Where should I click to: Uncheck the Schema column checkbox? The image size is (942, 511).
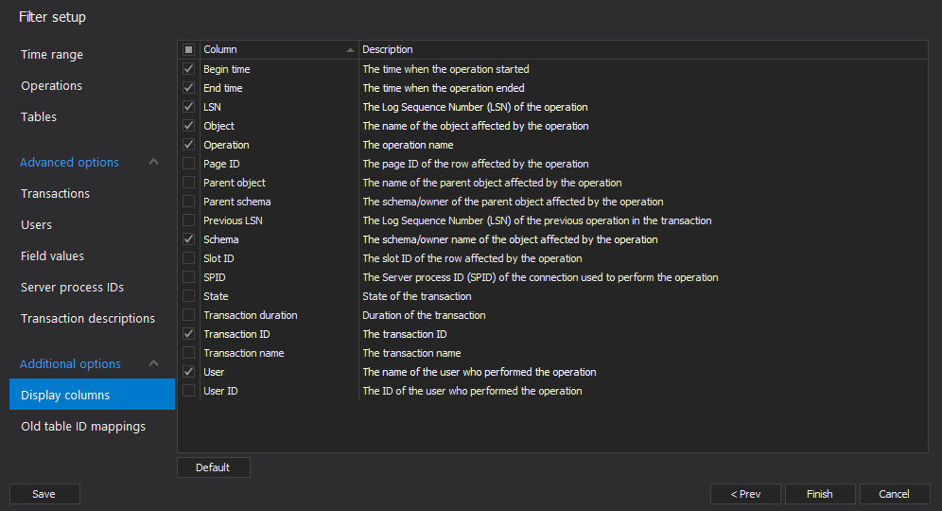coord(188,238)
